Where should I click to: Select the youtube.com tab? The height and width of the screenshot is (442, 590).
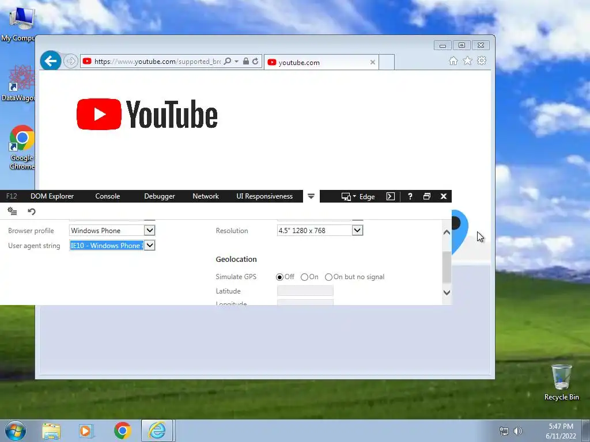(321, 62)
